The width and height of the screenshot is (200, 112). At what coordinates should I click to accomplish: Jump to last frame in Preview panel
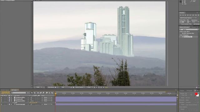(190, 15)
